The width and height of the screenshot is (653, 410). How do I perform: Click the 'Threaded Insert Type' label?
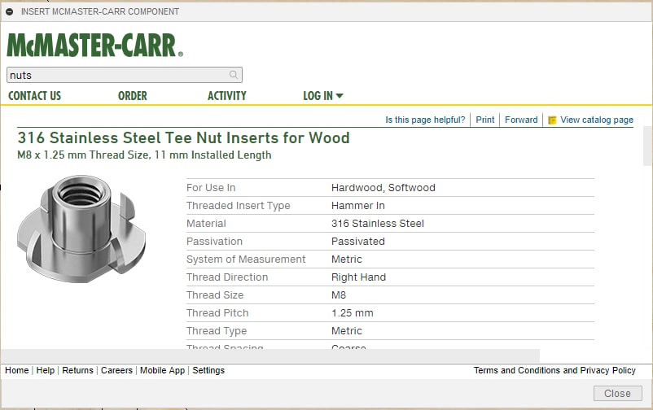(x=239, y=206)
